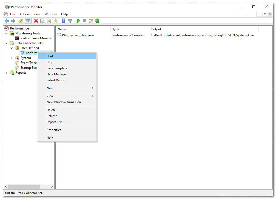Click the Reports folder icon in tree
Screen dimensions: 276x199
pyautogui.click(x=12, y=73)
